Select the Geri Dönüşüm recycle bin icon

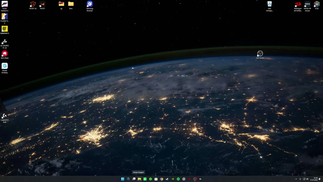click(270, 6)
